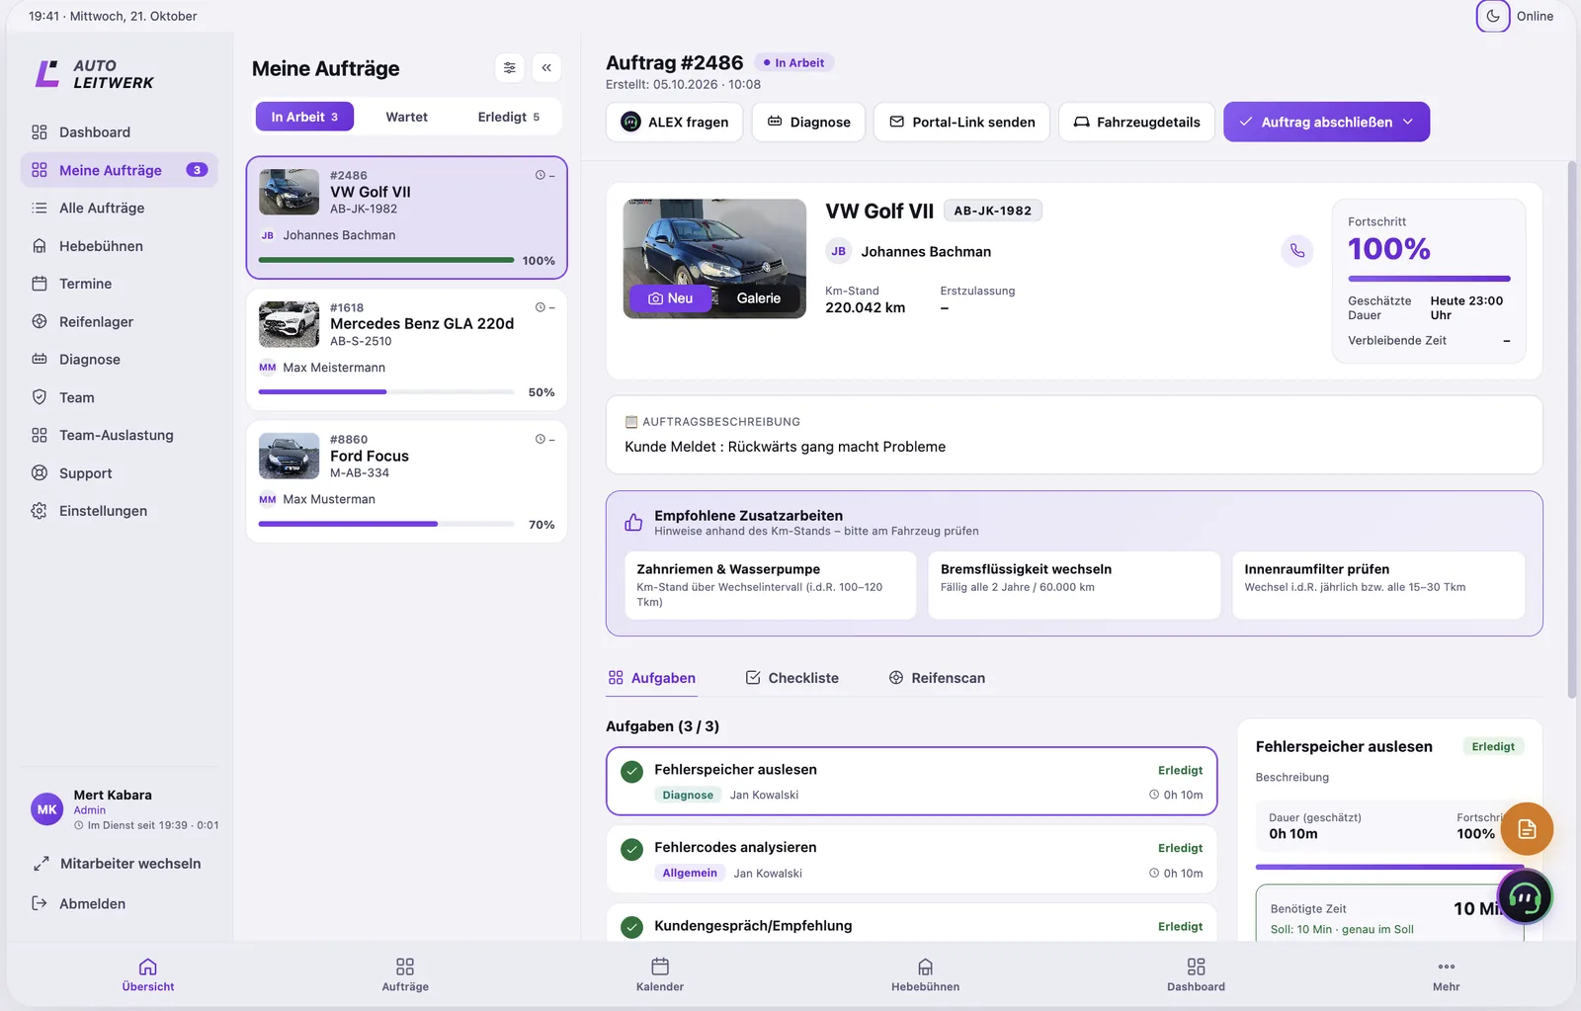Click Portal-Link senden button
The width and height of the screenshot is (1581, 1011).
(961, 122)
